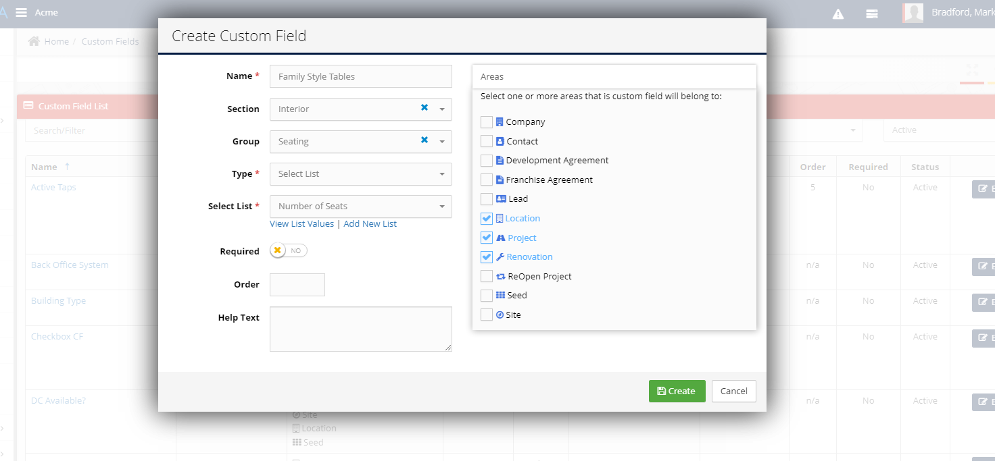Image resolution: width=995 pixels, height=461 pixels.
Task: Expand the Number of Seats dropdown
Action: click(360, 207)
